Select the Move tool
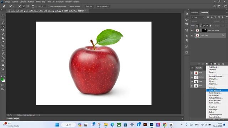This screenshot has width=228, height=128. (3, 15)
